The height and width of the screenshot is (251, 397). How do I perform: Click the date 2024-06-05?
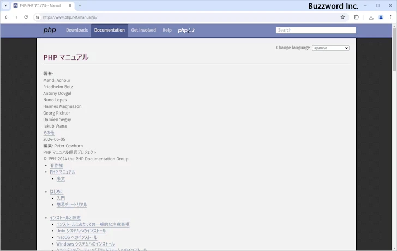(54, 139)
